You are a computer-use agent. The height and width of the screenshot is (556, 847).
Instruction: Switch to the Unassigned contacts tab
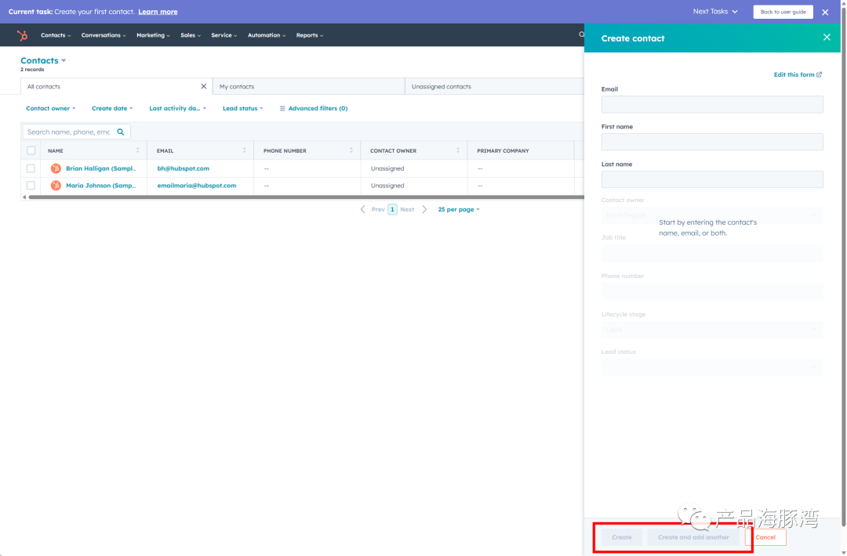pyautogui.click(x=494, y=86)
